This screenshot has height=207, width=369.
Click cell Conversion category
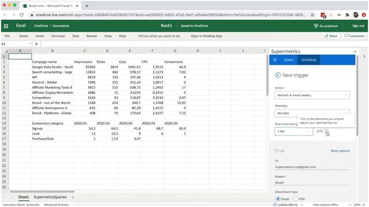pyautogui.click(x=52, y=124)
